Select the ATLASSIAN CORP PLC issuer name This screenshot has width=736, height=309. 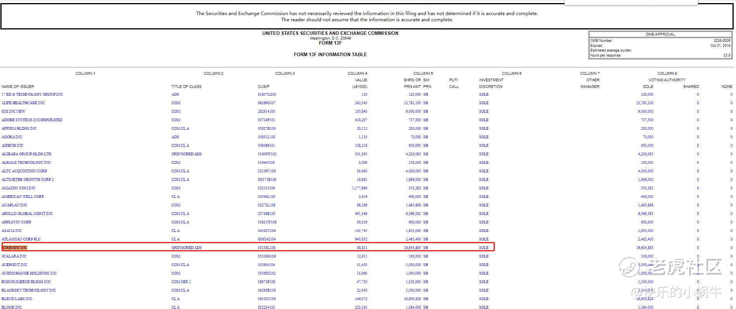coord(21,239)
